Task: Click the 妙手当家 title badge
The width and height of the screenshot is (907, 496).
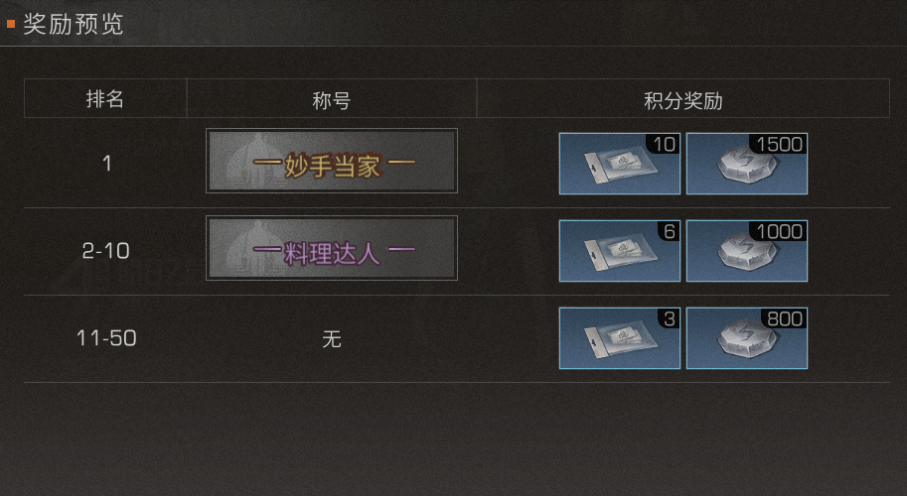Action: [332, 161]
